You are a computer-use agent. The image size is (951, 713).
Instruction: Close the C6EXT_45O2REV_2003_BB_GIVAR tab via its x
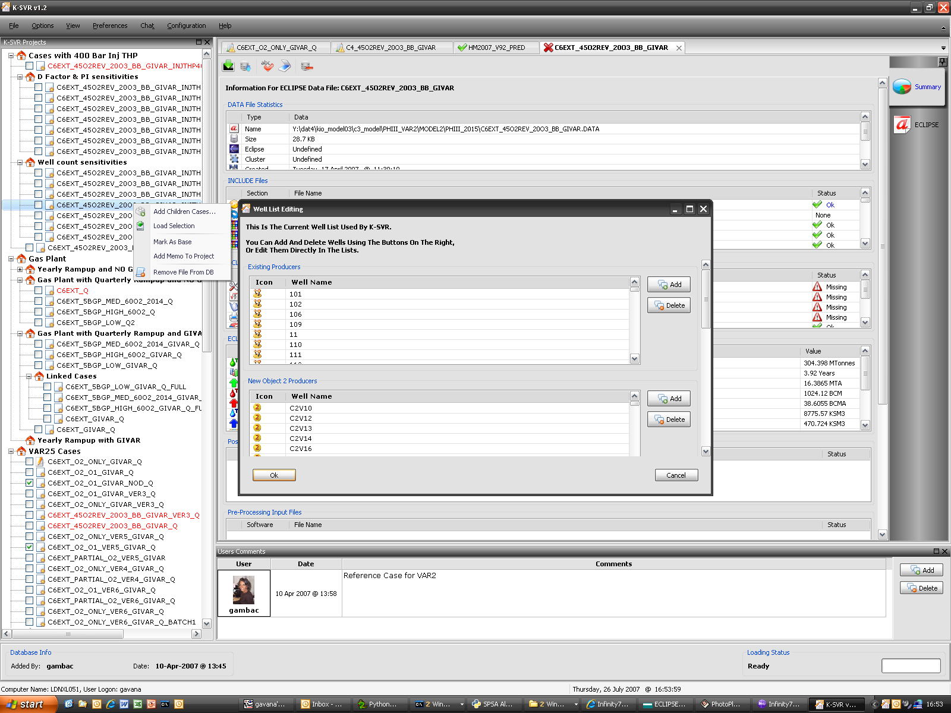[x=679, y=48]
